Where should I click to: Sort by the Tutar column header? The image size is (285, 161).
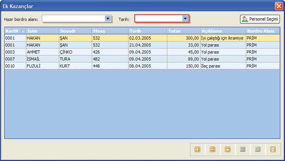tap(183, 31)
